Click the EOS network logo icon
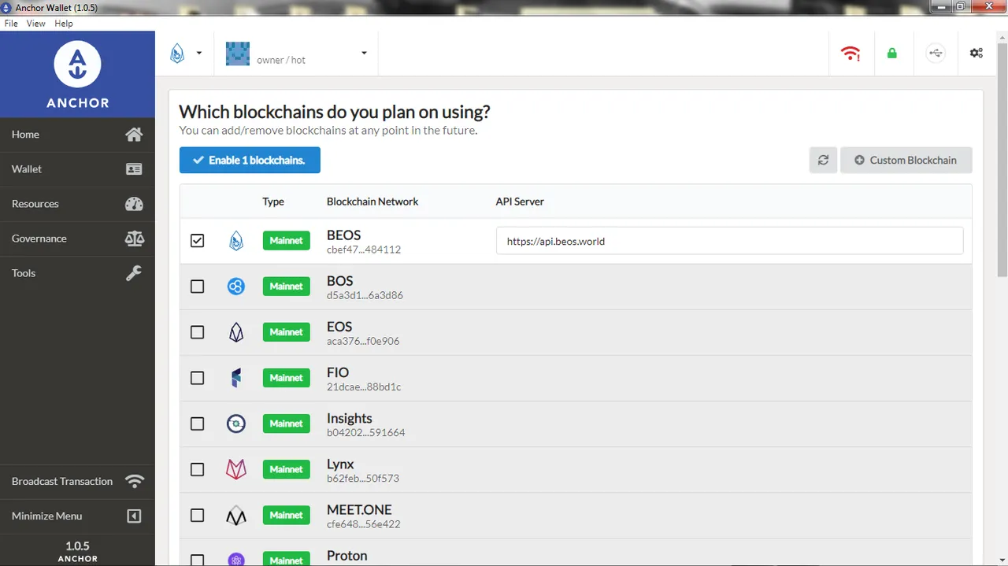Image resolution: width=1008 pixels, height=566 pixels. (x=236, y=332)
